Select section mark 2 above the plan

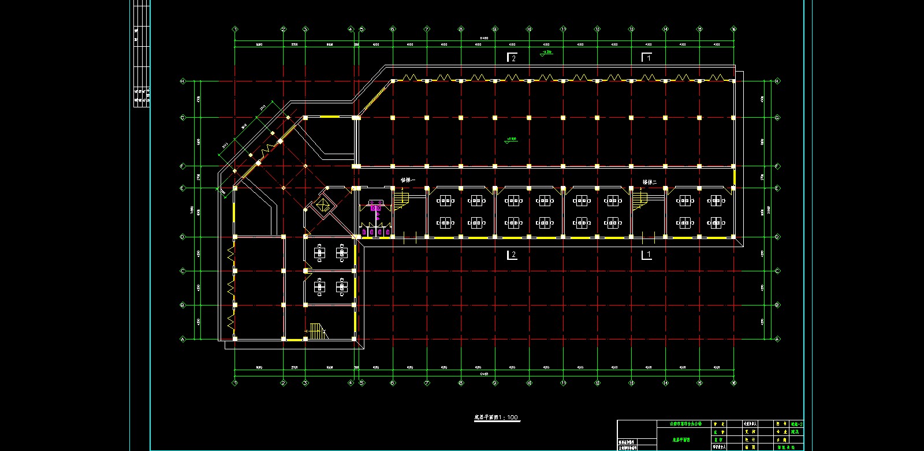click(x=512, y=57)
